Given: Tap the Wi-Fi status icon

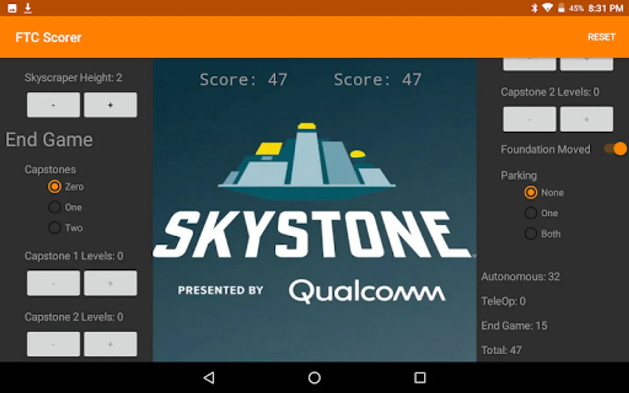Looking at the screenshot, I should pos(547,8).
